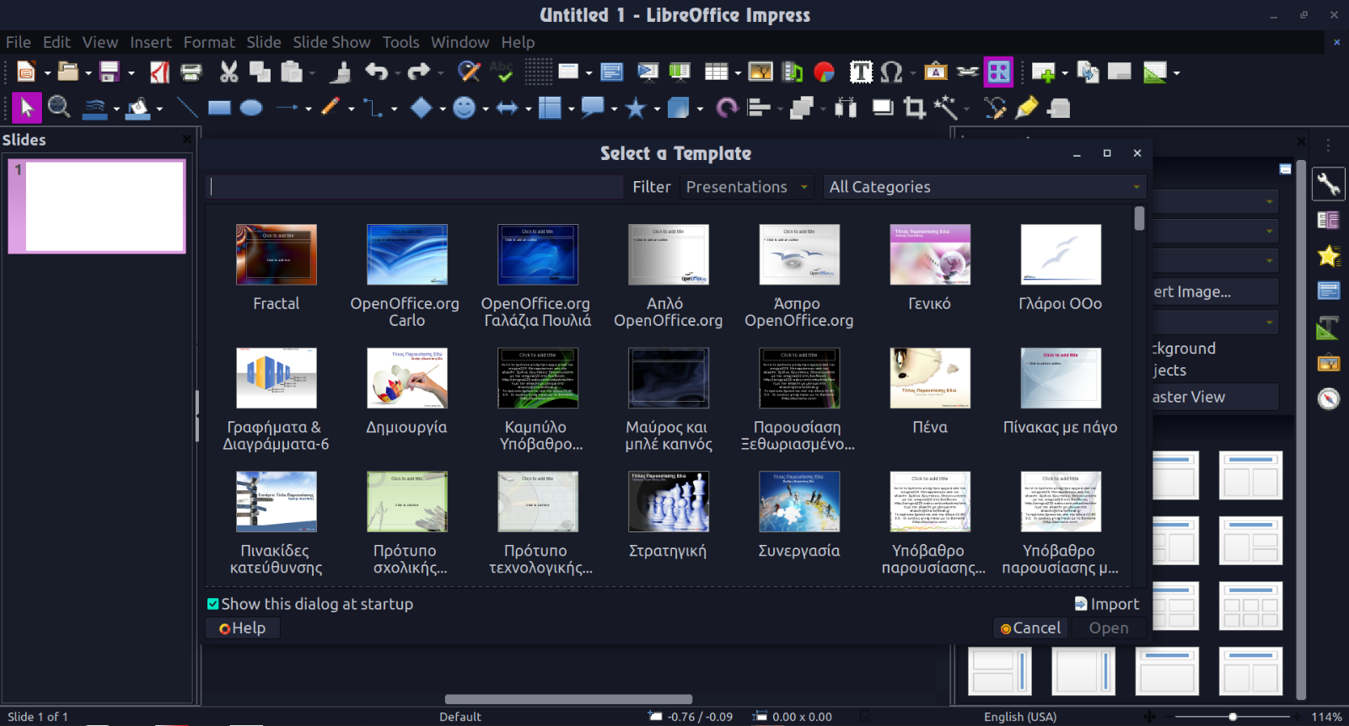Click the Print icon
Viewport: 1349px width, 726px height.
tap(191, 72)
